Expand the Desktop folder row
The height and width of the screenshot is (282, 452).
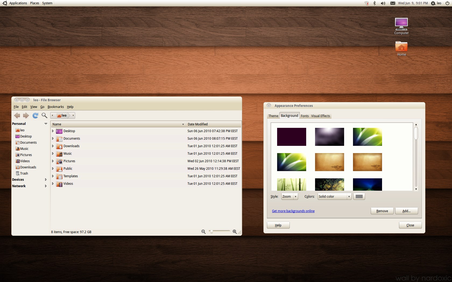click(x=53, y=131)
